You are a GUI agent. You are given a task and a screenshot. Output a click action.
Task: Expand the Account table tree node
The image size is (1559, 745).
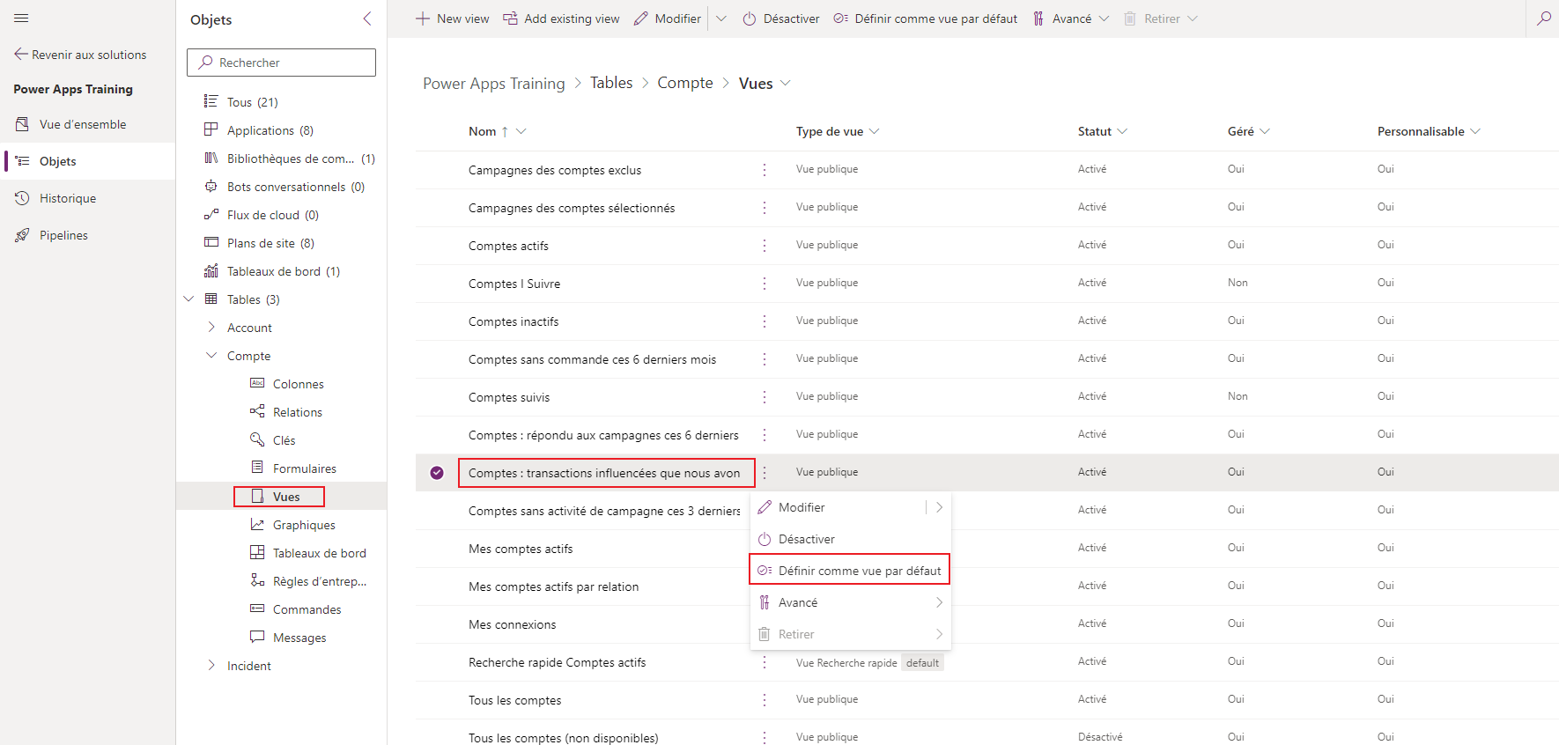(211, 328)
